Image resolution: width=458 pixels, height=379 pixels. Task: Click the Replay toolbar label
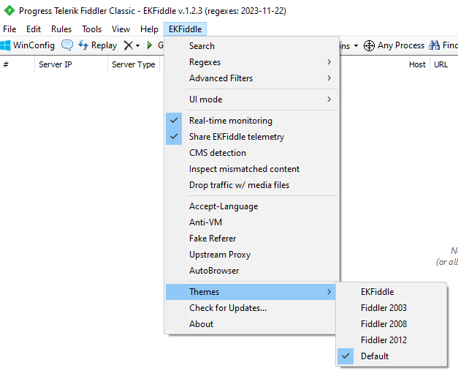[x=104, y=45]
